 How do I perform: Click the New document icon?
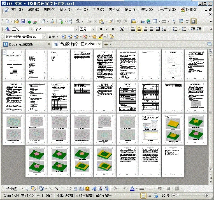tap(8, 22)
